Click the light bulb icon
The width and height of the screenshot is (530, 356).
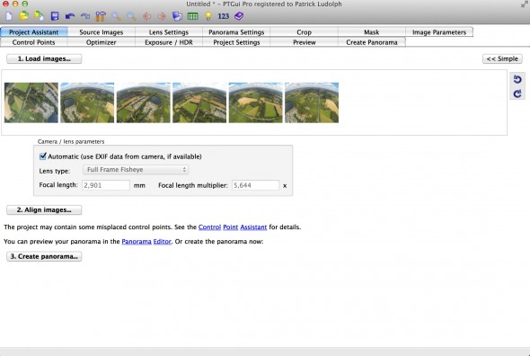pos(208,16)
